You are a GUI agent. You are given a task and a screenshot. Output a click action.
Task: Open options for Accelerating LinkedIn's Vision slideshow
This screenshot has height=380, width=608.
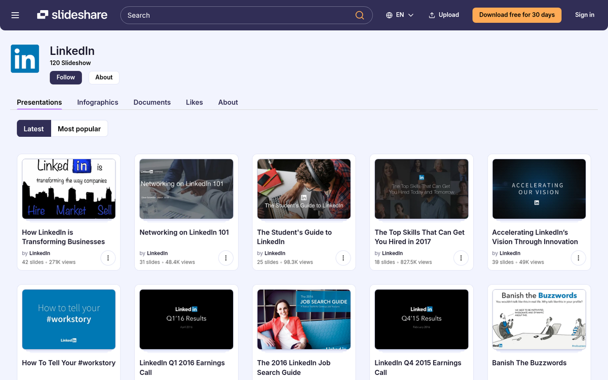[x=578, y=258]
